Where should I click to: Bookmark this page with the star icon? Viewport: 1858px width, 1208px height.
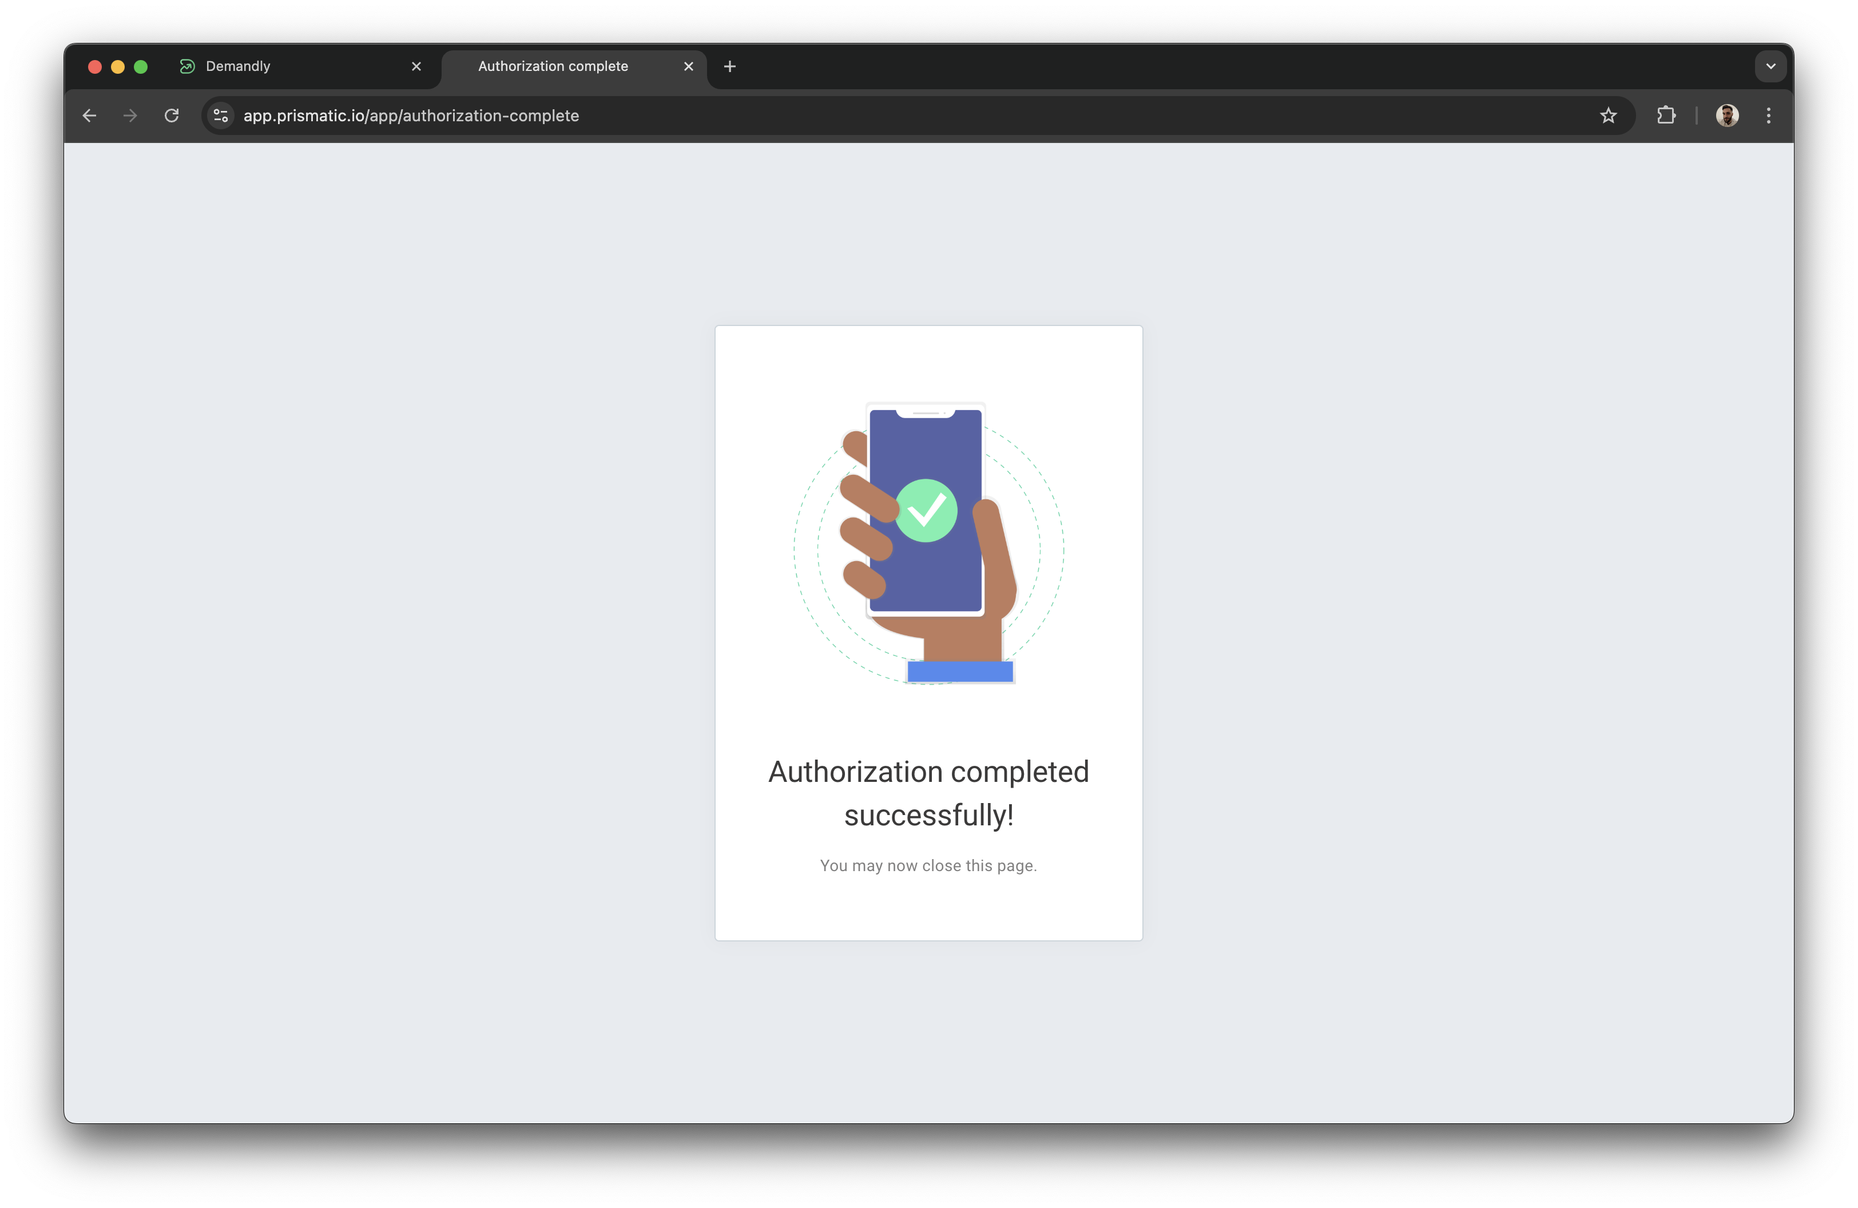[x=1608, y=116]
